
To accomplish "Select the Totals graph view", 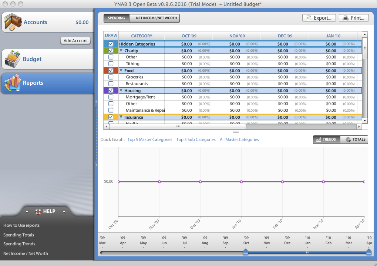I will pyautogui.click(x=354, y=139).
